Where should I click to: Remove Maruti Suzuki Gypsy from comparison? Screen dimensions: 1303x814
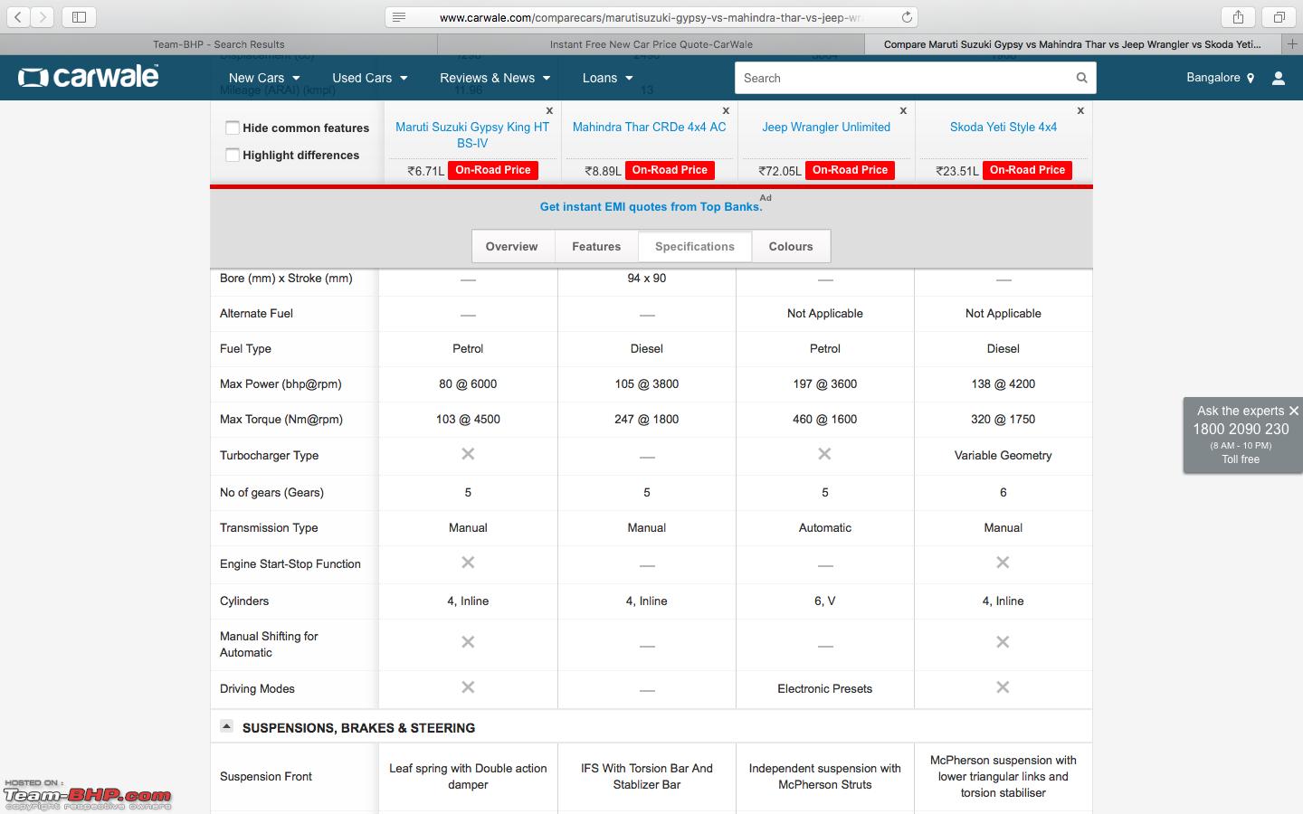click(549, 110)
